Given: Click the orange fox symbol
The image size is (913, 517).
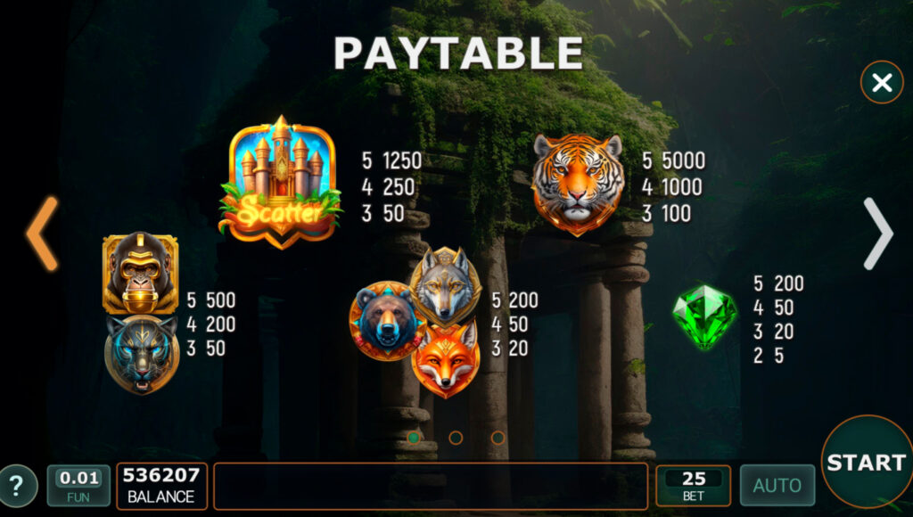Looking at the screenshot, I should (446, 359).
